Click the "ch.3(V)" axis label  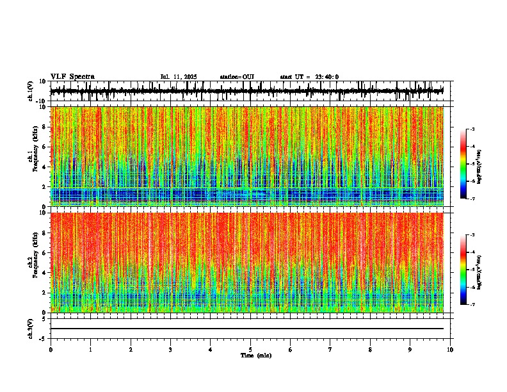click(30, 329)
